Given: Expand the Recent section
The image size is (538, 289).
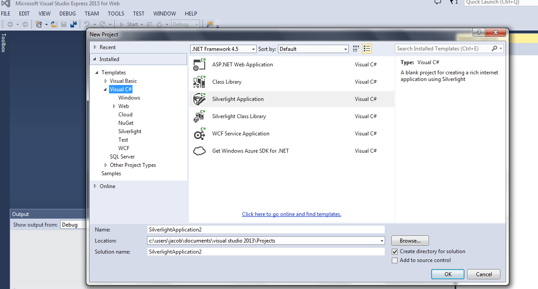Looking at the screenshot, I should (x=95, y=47).
